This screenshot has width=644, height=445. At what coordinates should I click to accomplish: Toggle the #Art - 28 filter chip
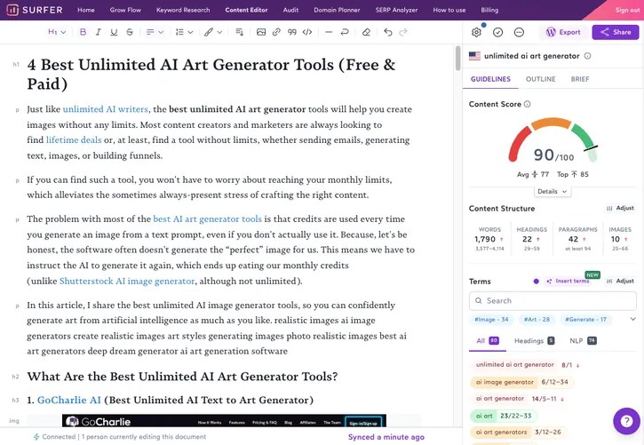(537, 320)
